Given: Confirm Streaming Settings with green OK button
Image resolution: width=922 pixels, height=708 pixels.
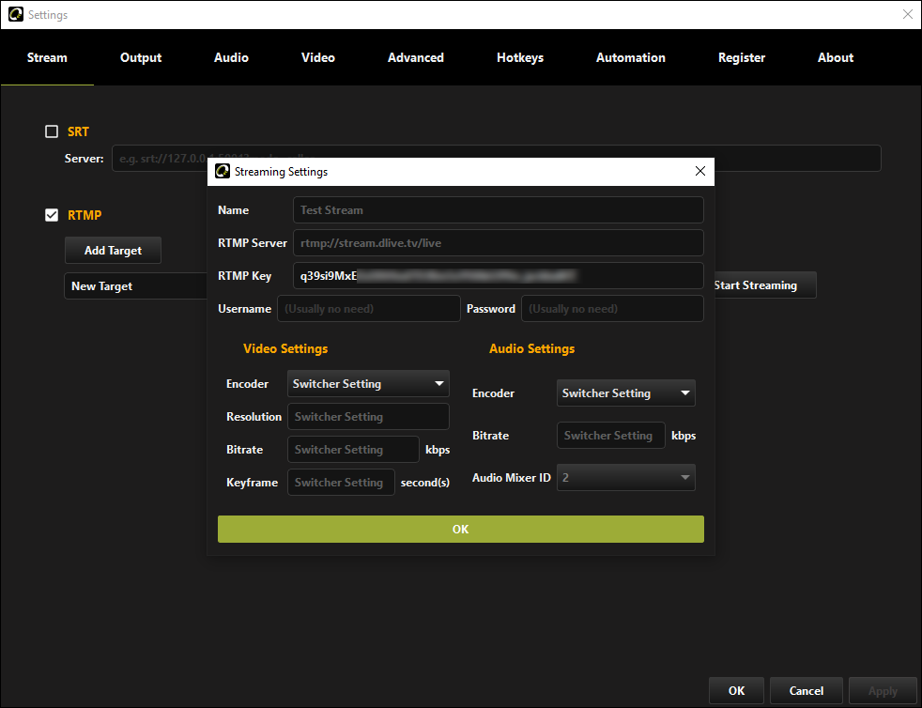Looking at the screenshot, I should [x=460, y=530].
